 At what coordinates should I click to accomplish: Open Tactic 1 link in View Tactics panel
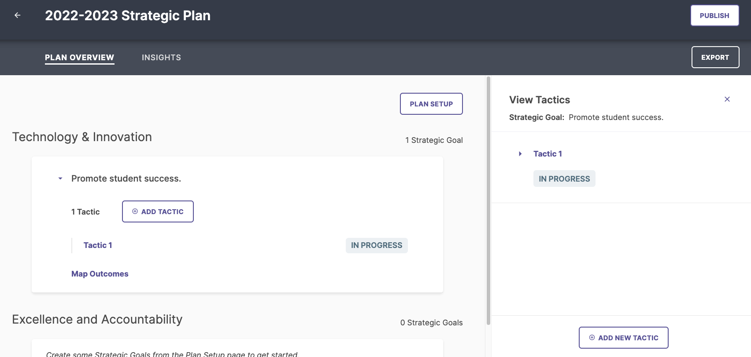(548, 154)
